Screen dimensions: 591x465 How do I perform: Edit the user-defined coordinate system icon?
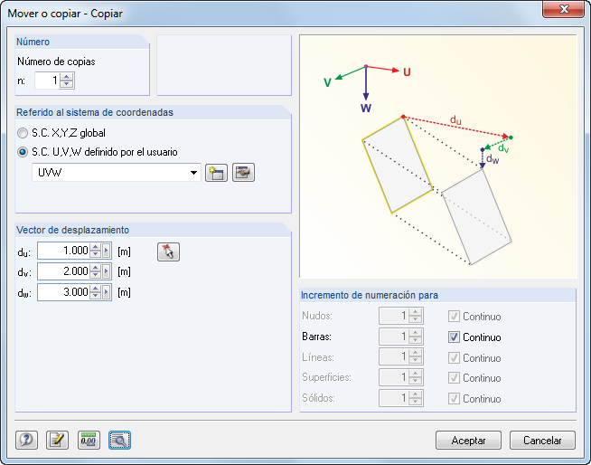[243, 173]
